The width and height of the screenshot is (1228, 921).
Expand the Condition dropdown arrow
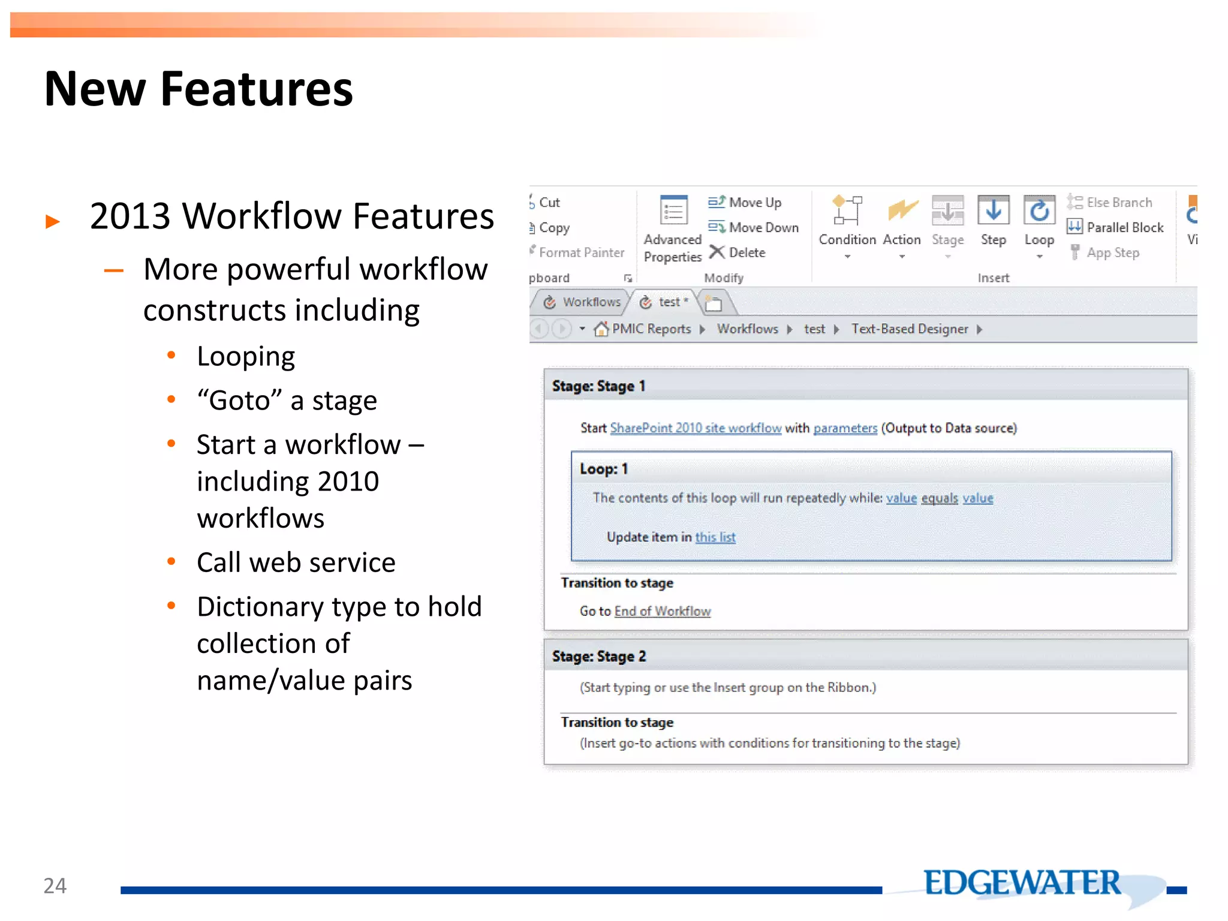coord(847,257)
